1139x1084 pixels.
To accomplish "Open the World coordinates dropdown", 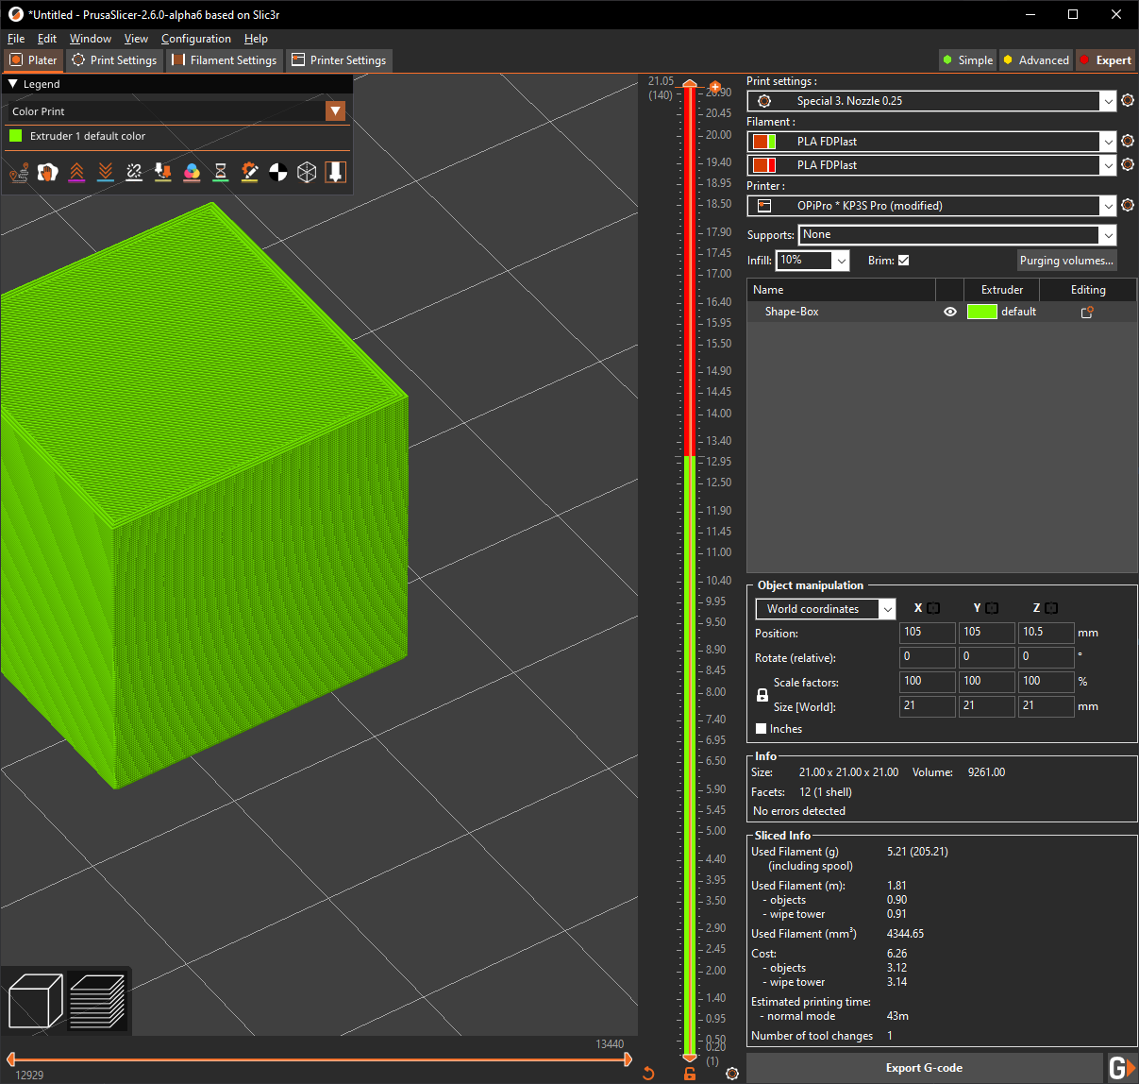I will coord(824,609).
